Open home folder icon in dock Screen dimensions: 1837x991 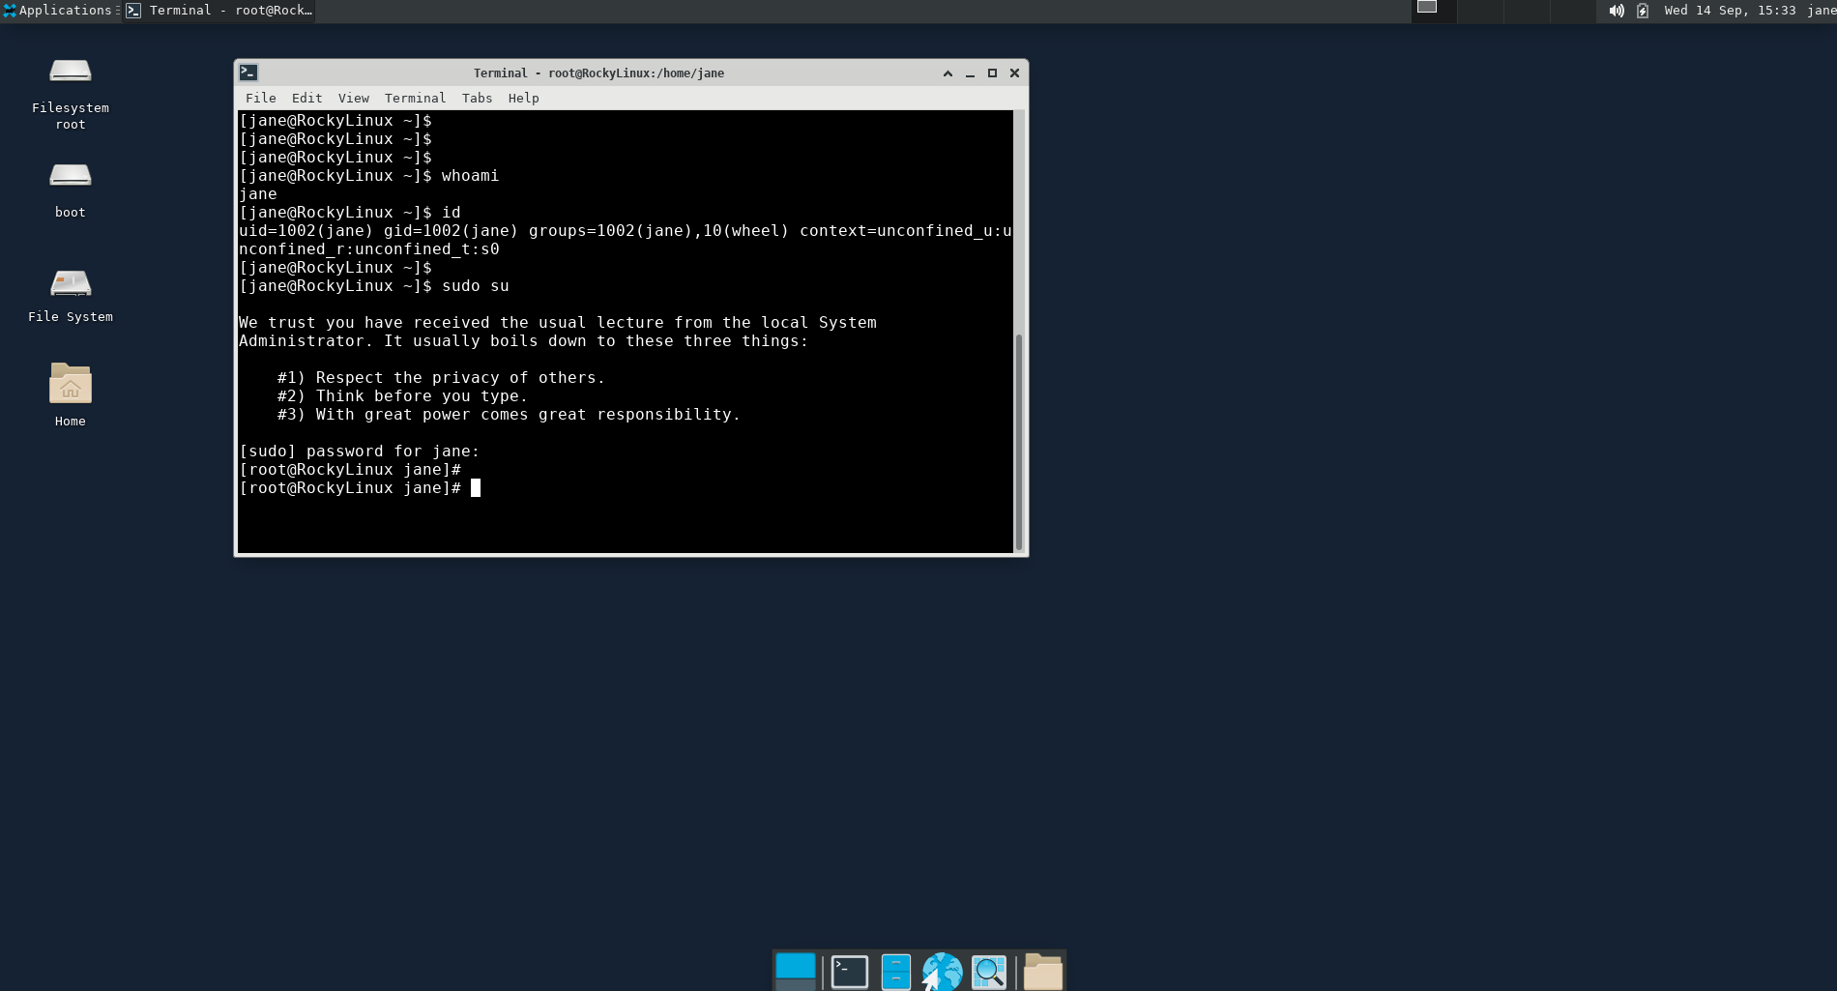click(1043, 972)
